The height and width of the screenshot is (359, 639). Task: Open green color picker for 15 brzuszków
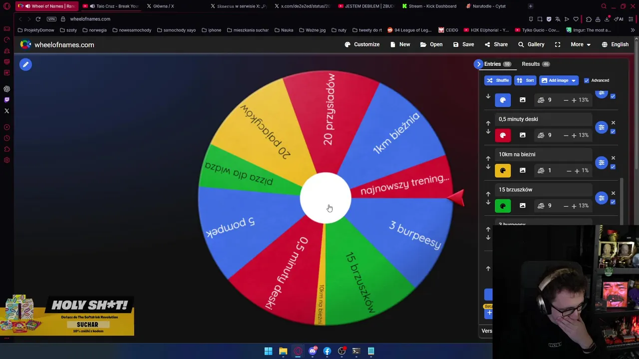[x=503, y=205]
